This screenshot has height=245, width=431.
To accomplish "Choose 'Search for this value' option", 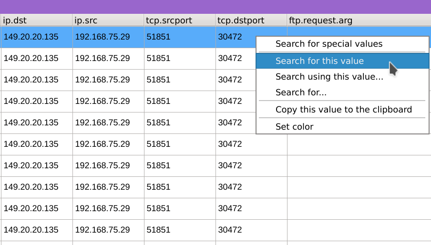I will pos(319,61).
